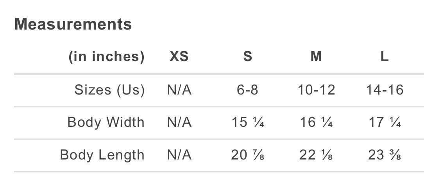The height and width of the screenshot is (191, 424).
Task: Select the M size column header
Action: click(316, 56)
